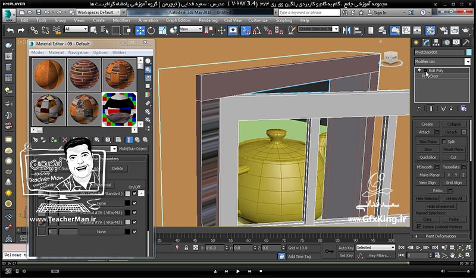Image resolution: width=476 pixels, height=278 pixels.
Task: Toggle the last None row On/Off checkbox
Action: click(x=134, y=232)
